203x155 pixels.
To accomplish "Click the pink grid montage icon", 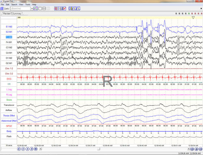I will [x=56, y=8].
